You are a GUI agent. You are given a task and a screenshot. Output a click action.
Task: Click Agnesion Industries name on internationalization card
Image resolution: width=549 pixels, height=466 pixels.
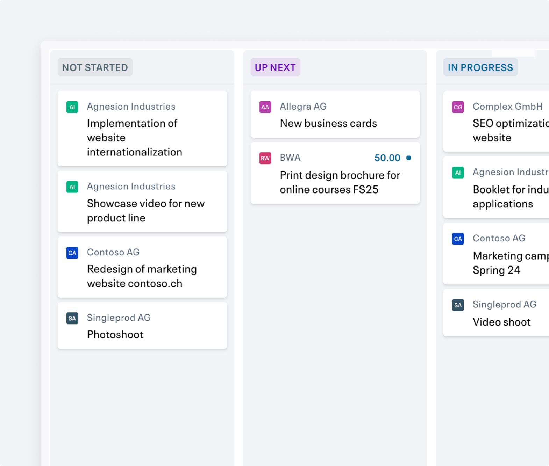click(x=131, y=107)
